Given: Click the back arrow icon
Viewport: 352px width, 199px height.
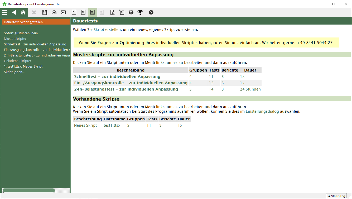Looking at the screenshot, I should tap(14, 12).
